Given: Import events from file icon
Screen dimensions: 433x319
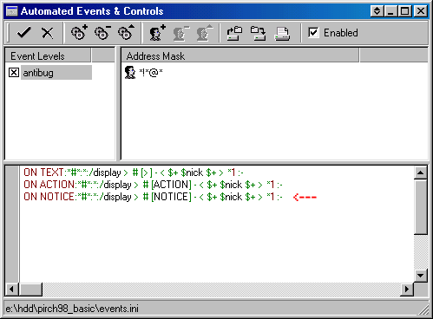Looking at the screenshot, I should 234,33.
